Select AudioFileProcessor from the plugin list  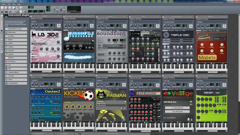pos(16,29)
